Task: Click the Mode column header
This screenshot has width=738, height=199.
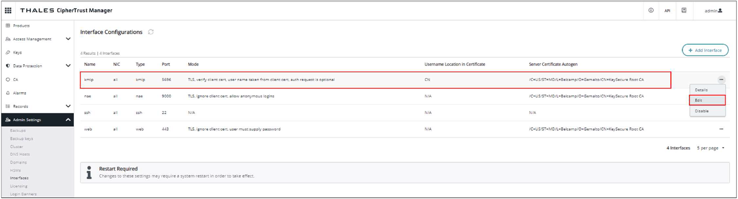Action: (193, 64)
